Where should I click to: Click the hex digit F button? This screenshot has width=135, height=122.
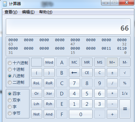62,114
